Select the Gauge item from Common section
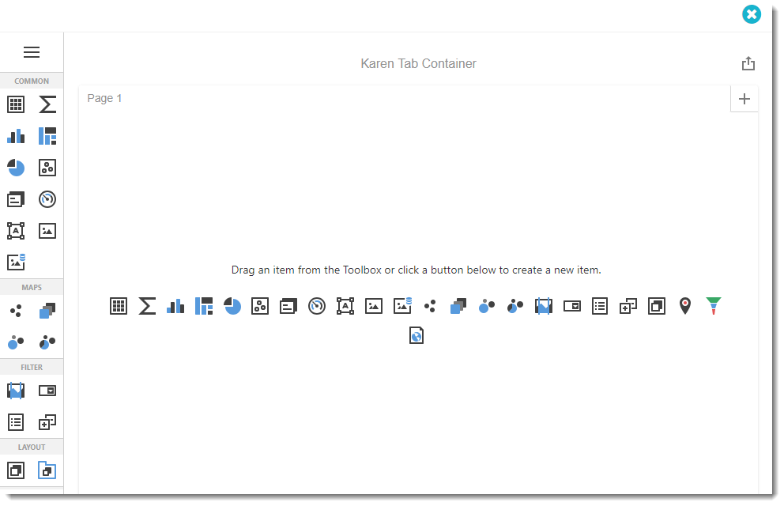The image size is (784, 506). pyautogui.click(x=47, y=198)
